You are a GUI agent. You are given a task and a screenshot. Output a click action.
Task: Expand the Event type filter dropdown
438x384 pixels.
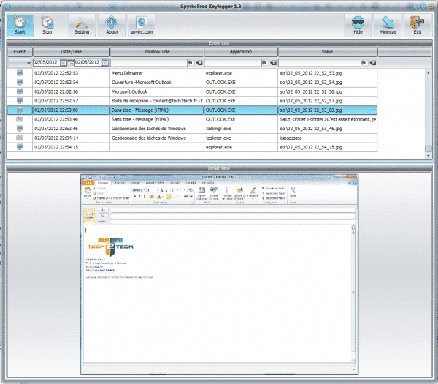point(28,63)
